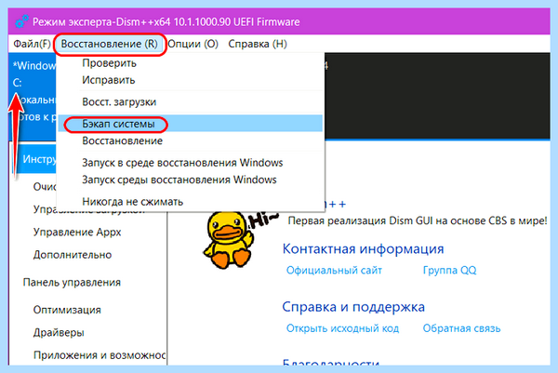The height and width of the screenshot is (373, 558).
Task: Open the Опции (O) menu
Action: coord(193,44)
